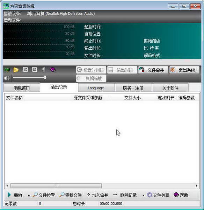Click 文件关联 gear button
204x210 pixels.
[x=158, y=195]
